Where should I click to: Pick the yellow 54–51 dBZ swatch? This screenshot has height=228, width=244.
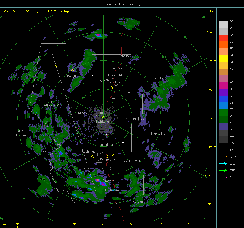tap(223, 59)
